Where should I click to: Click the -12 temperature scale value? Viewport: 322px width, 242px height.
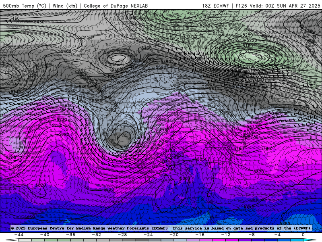226,235
